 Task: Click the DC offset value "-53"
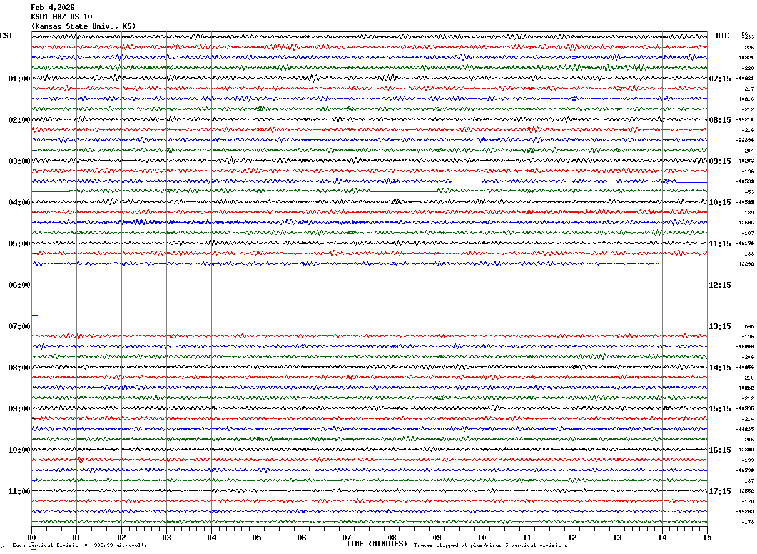click(749, 192)
